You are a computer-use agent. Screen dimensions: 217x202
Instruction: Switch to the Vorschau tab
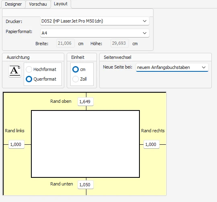click(x=38, y=4)
